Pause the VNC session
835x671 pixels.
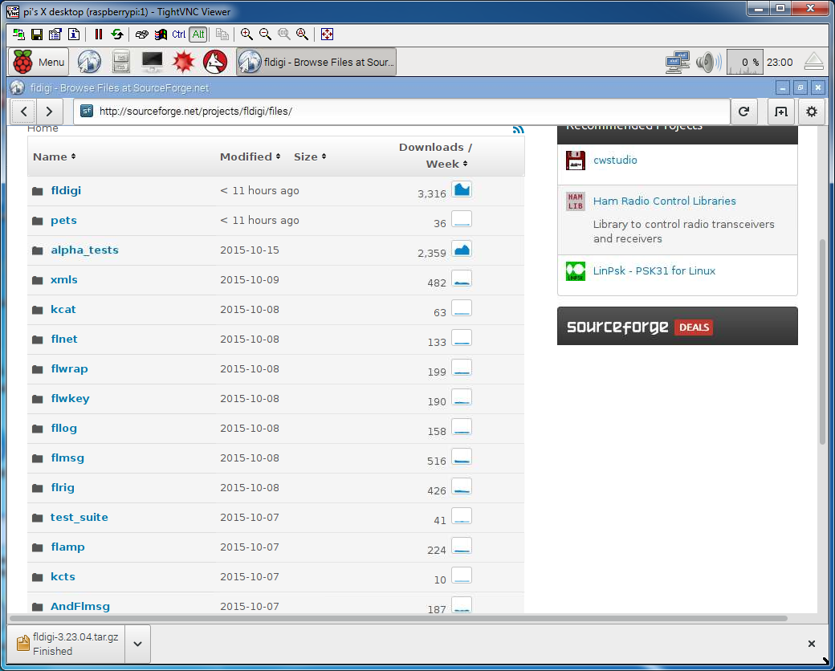point(99,35)
